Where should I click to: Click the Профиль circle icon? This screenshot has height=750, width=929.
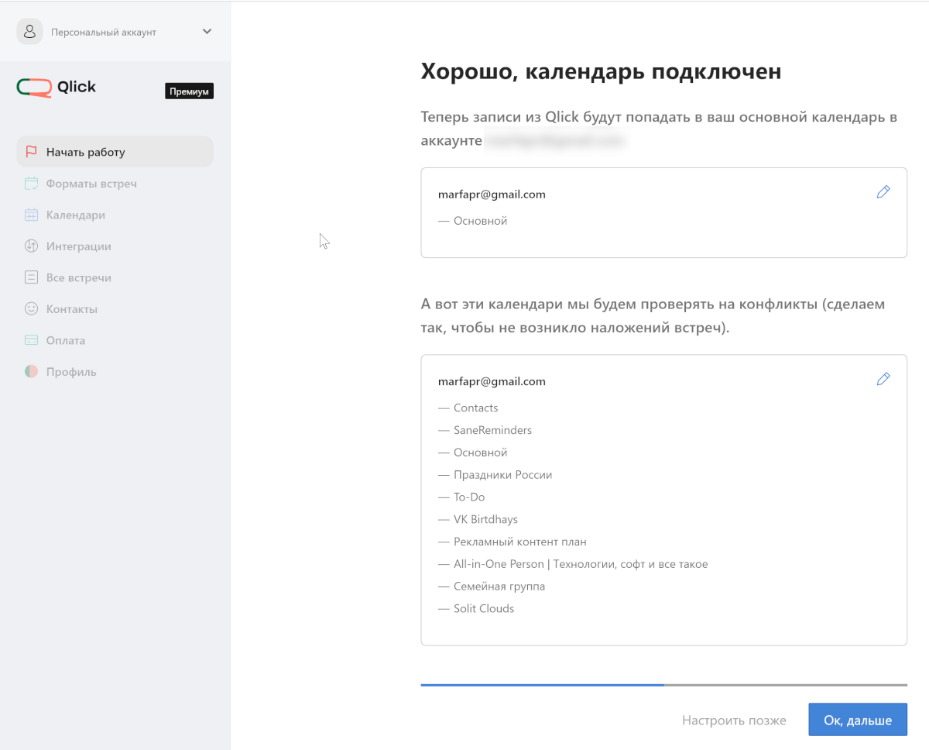(x=31, y=372)
